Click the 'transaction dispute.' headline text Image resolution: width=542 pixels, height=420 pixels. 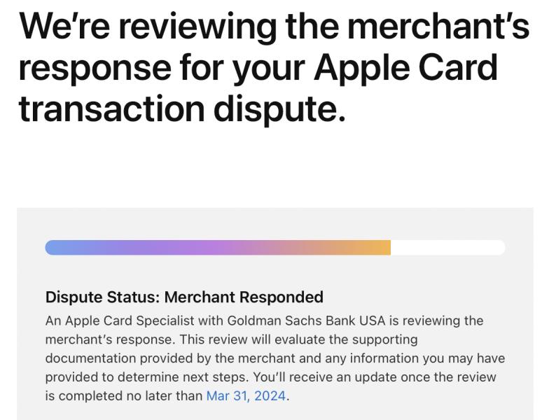tap(182, 110)
